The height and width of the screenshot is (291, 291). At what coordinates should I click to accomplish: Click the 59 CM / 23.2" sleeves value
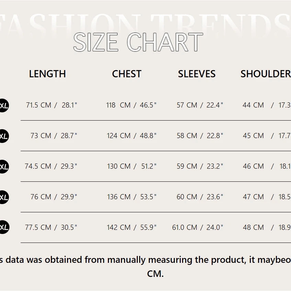pos(200,166)
